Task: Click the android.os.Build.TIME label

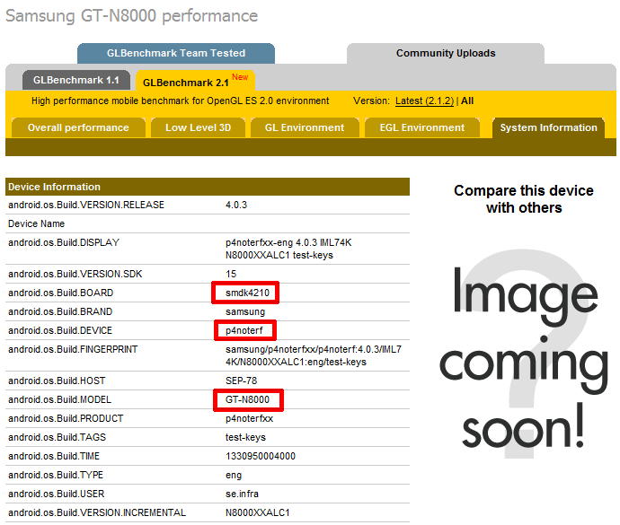Action: tap(54, 456)
